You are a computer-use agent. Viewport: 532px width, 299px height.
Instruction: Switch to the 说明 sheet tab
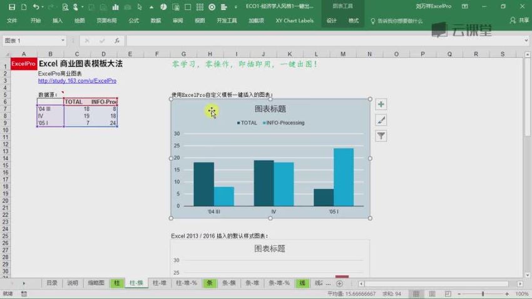point(73,283)
